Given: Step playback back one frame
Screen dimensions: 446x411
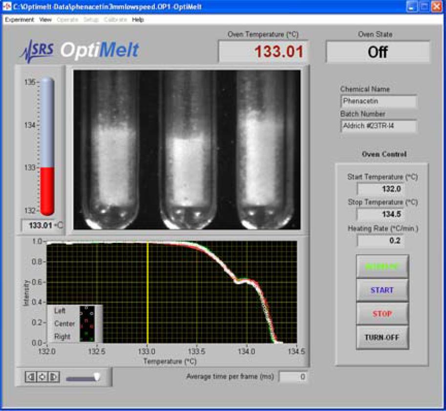Looking at the screenshot, I should click(x=31, y=377).
